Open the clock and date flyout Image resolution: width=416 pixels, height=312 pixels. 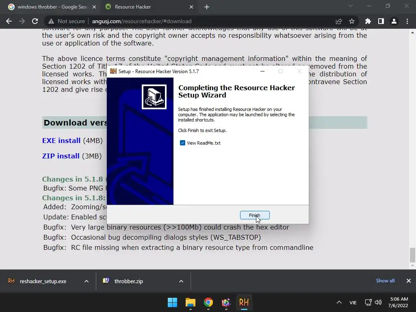(x=398, y=302)
